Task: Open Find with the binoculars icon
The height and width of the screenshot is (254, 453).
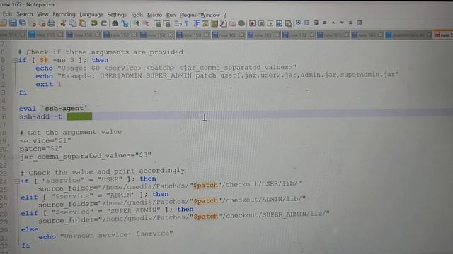Action: pos(115,23)
